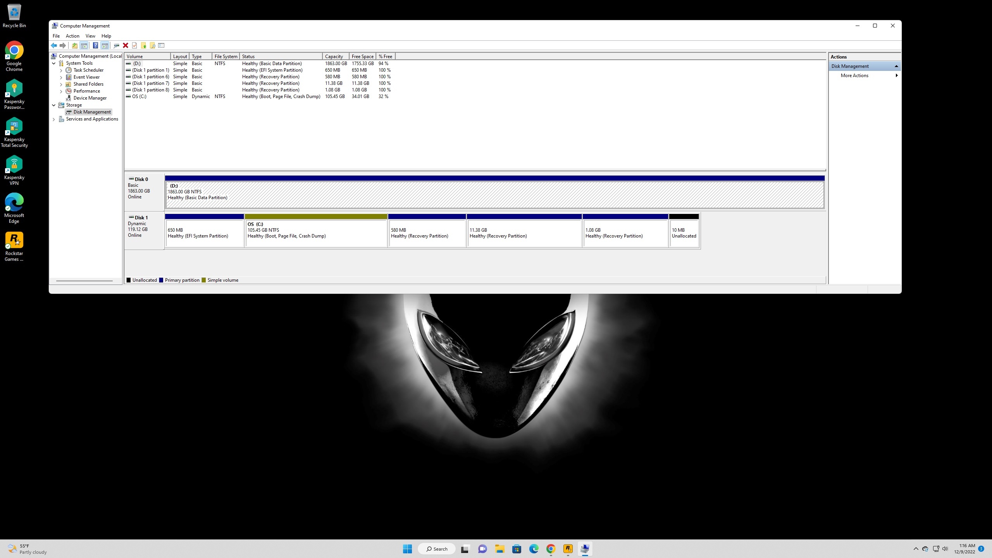The height and width of the screenshot is (558, 992).
Task: Select Performance in the console tree
Action: 86,91
